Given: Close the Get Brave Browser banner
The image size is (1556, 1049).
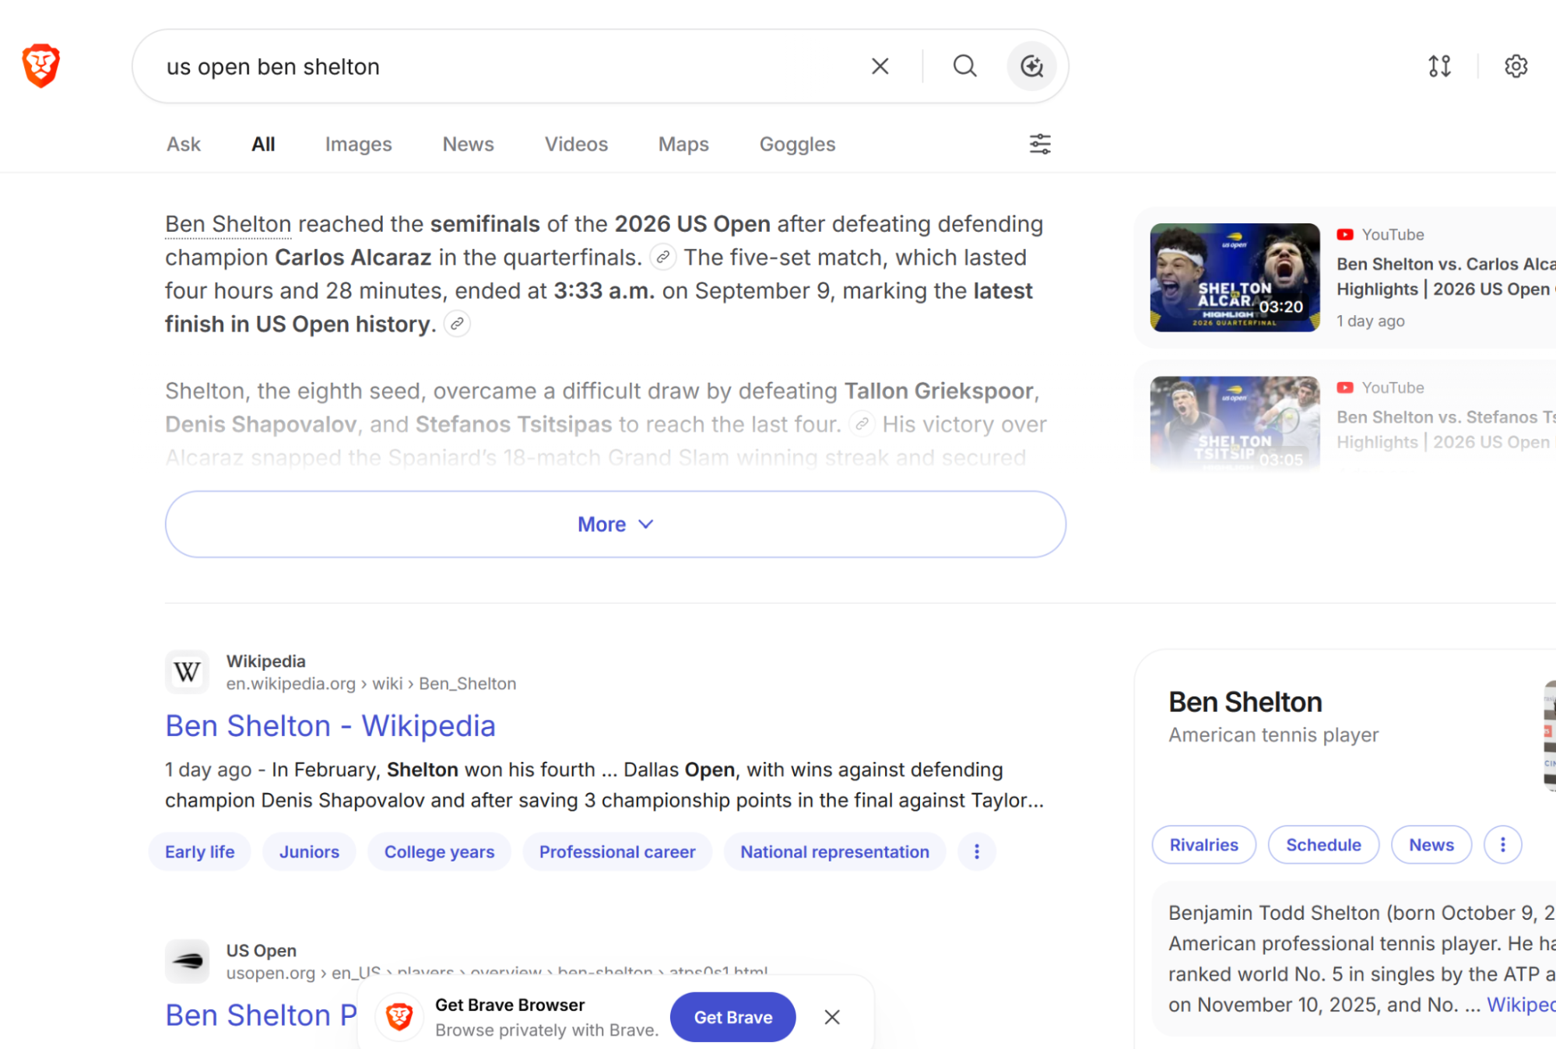Looking at the screenshot, I should (832, 1017).
